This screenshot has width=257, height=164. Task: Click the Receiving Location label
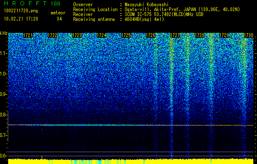95,9
